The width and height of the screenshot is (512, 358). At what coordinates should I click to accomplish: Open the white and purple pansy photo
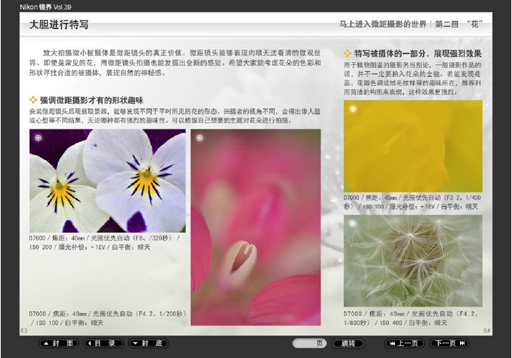coord(107,181)
